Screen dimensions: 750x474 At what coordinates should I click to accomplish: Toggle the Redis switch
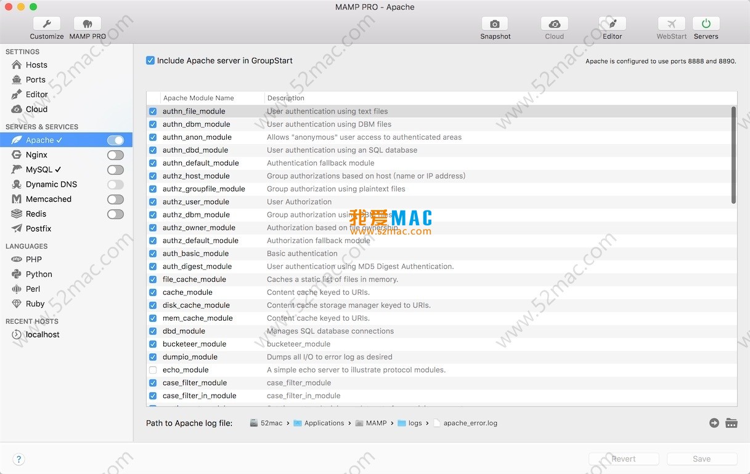tap(115, 214)
